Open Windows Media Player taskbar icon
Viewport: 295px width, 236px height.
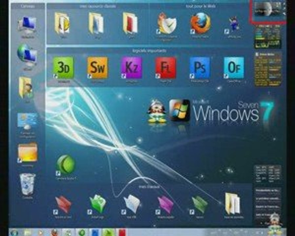[x=41, y=233]
